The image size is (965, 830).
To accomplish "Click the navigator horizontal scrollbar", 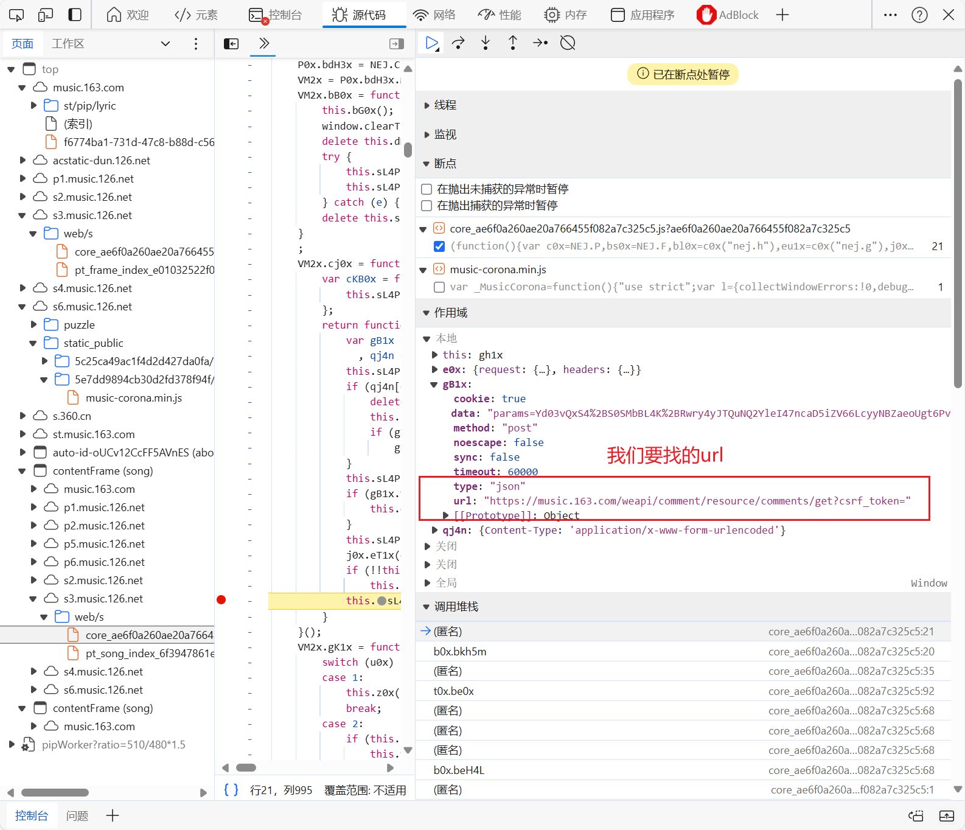I will pyautogui.click(x=55, y=792).
